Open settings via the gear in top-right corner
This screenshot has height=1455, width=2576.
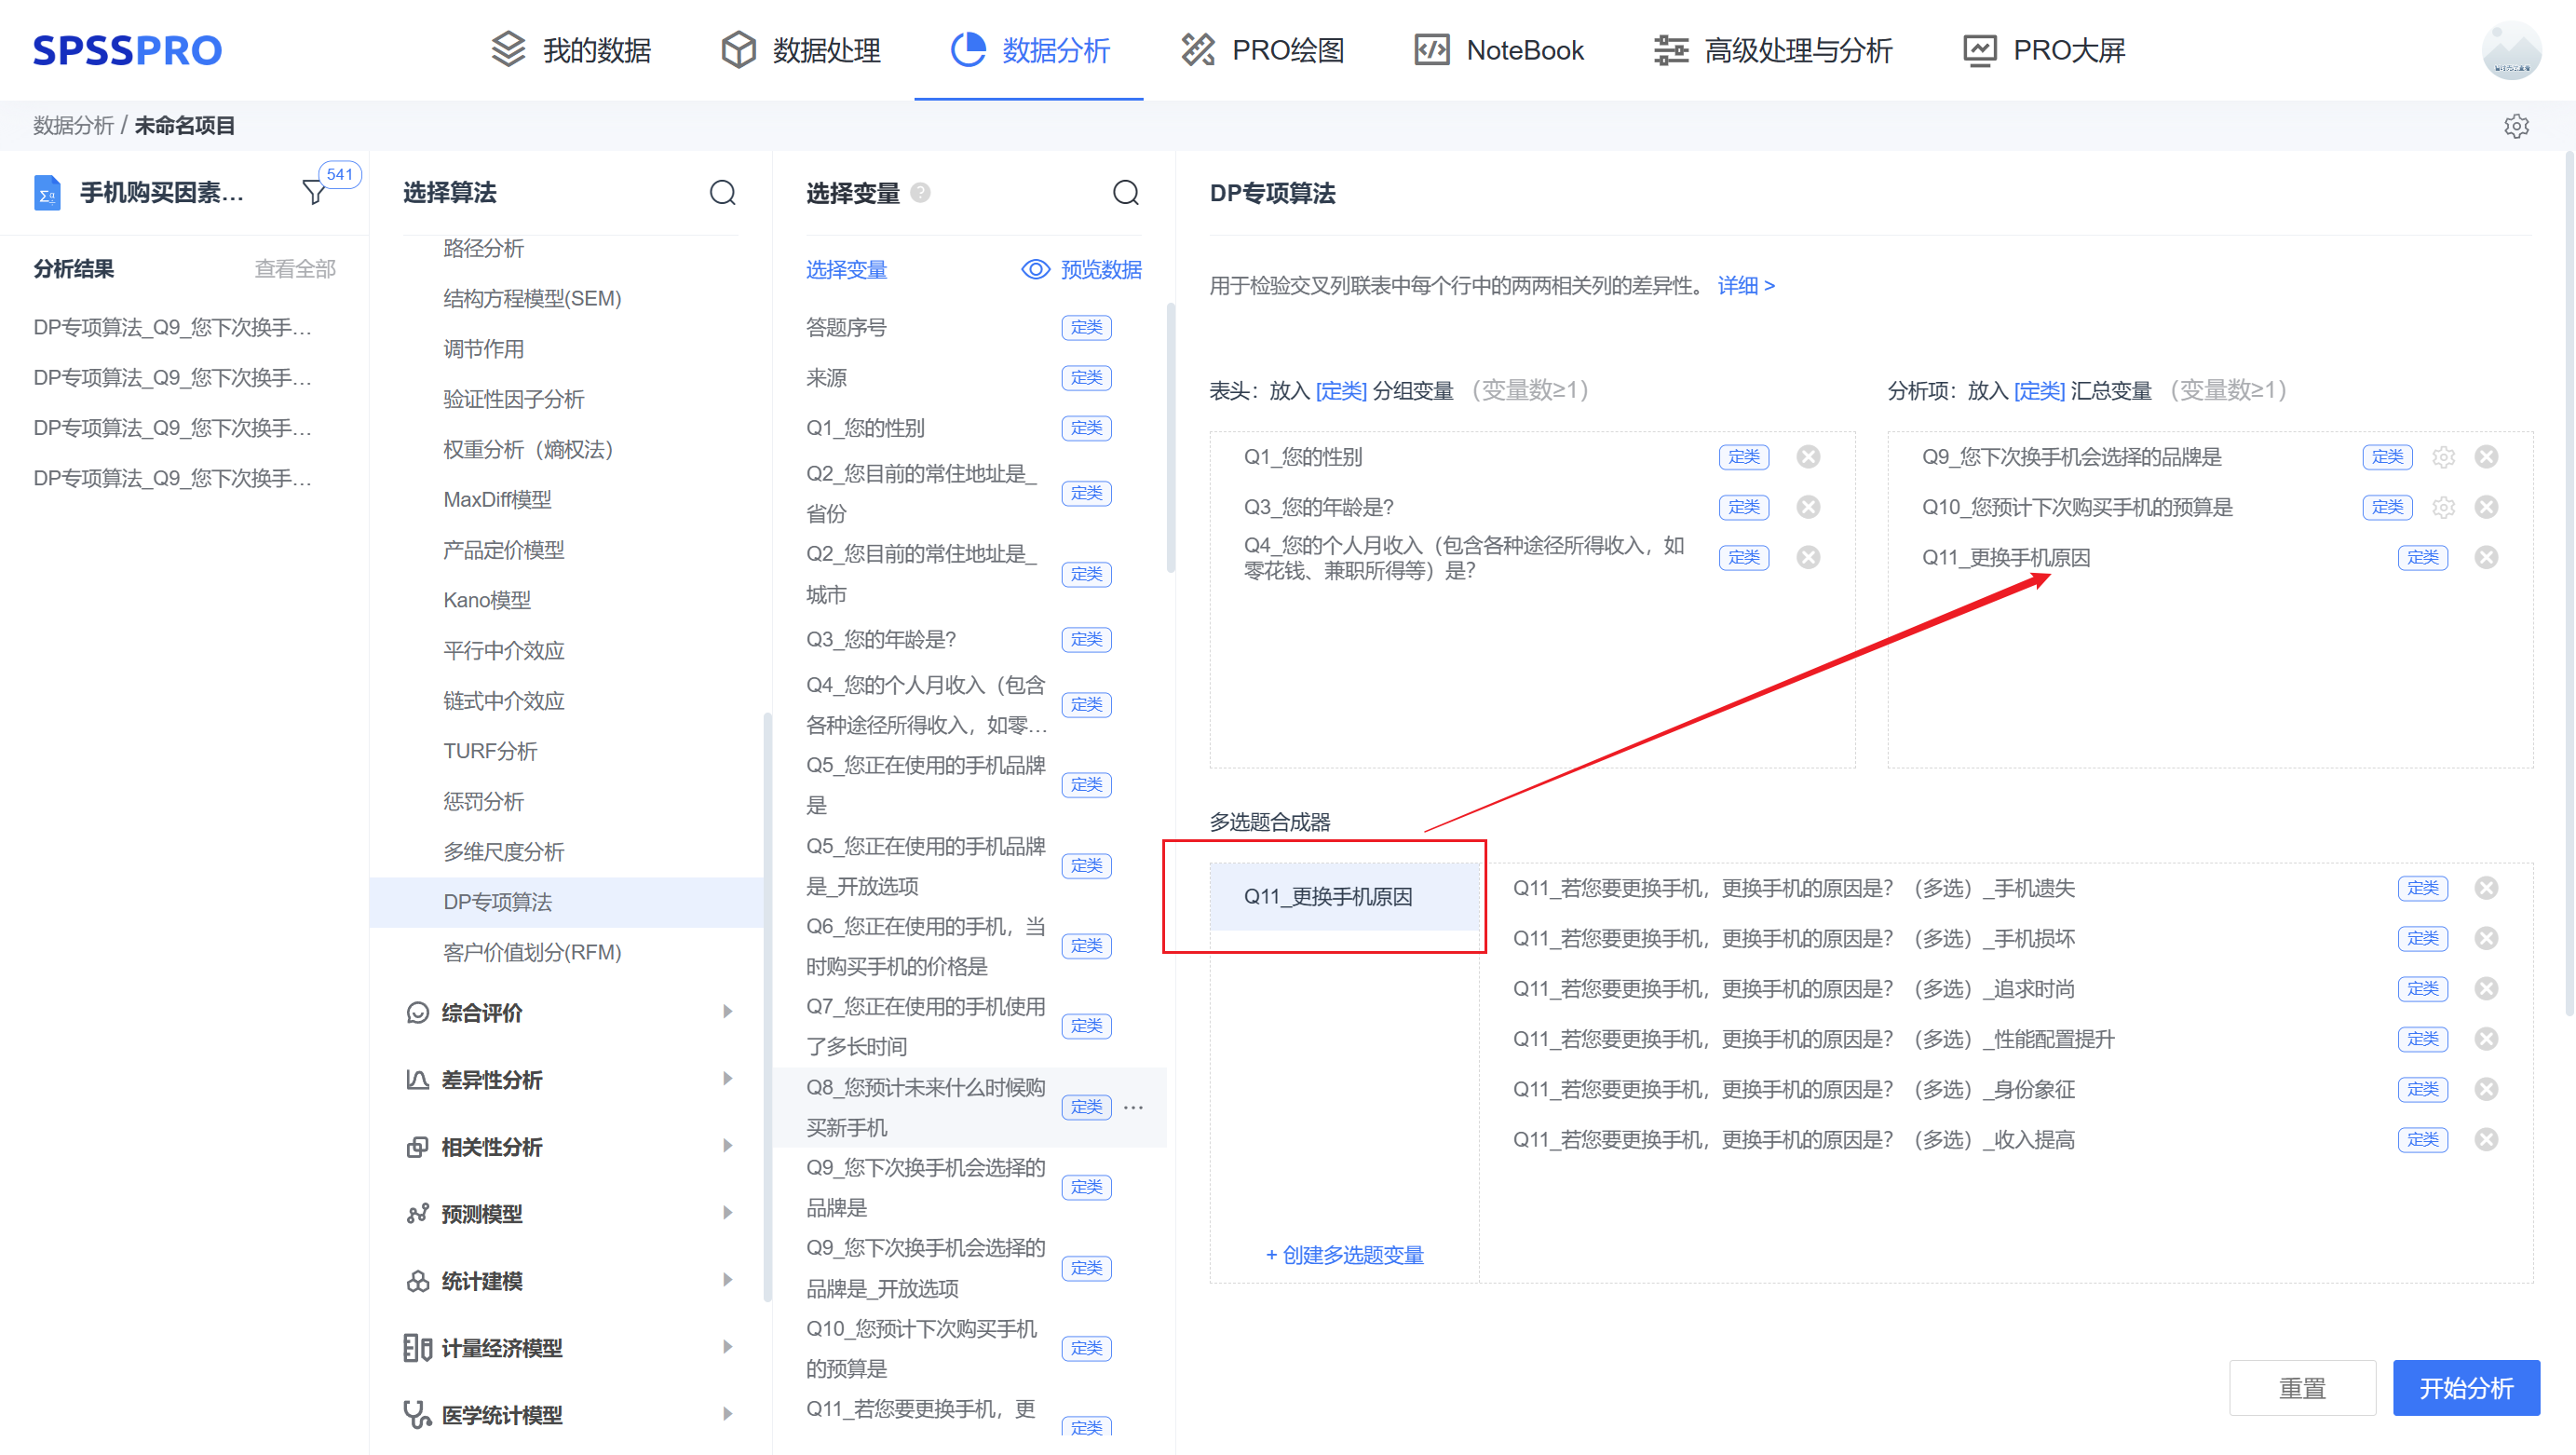coord(2517,126)
